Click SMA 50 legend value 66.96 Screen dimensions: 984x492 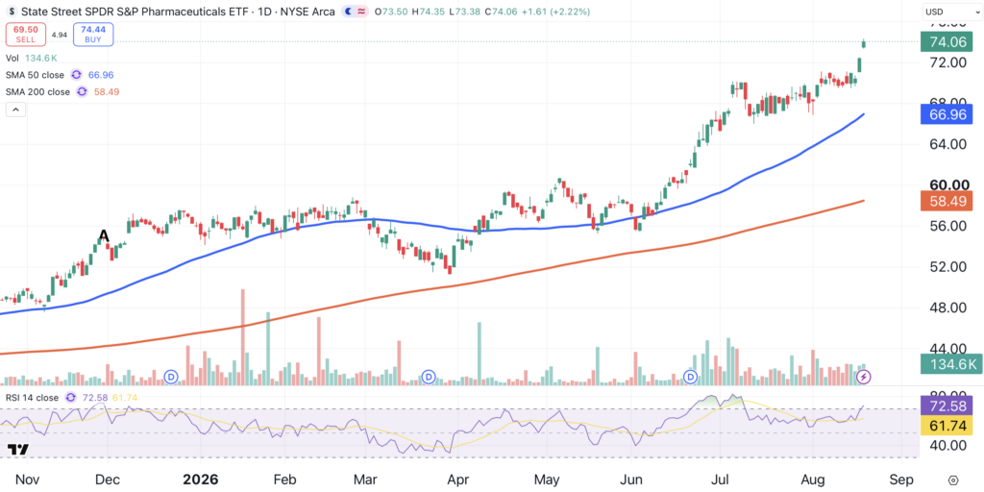coord(100,75)
